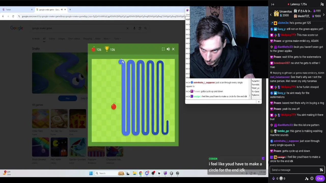
Task: Expand the Tools dropdown
Action: pos(117,39)
